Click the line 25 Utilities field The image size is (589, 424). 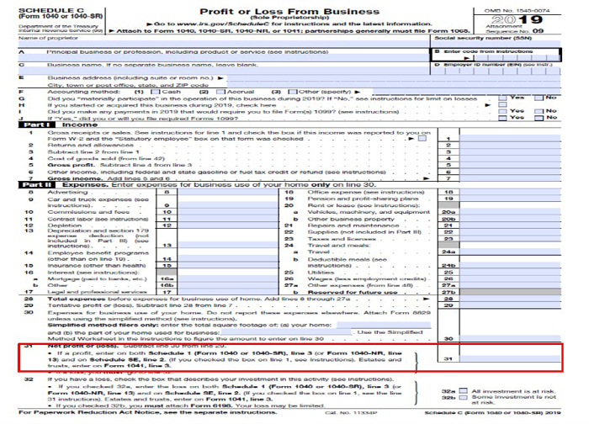[x=511, y=272]
